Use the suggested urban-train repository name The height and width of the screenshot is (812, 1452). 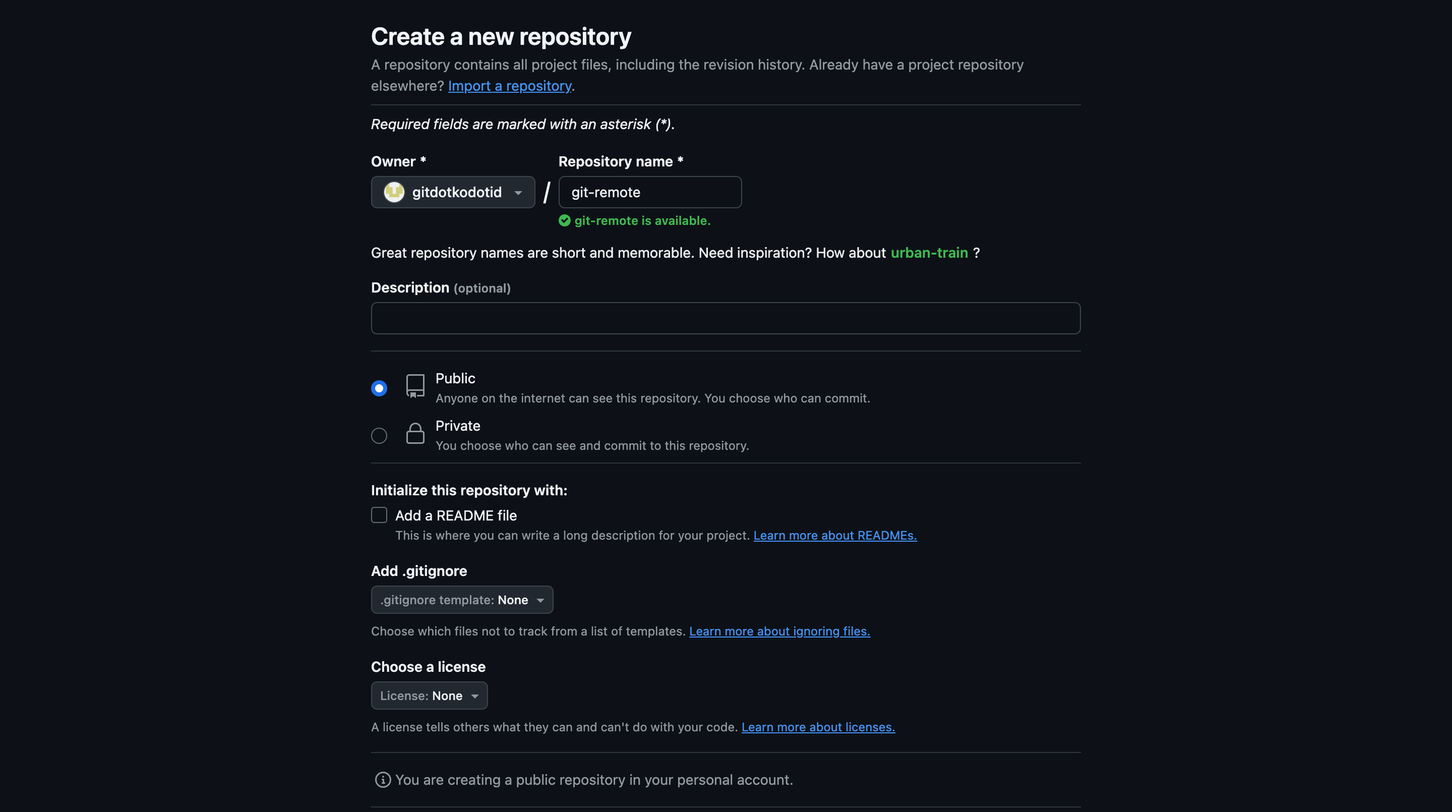(x=929, y=253)
